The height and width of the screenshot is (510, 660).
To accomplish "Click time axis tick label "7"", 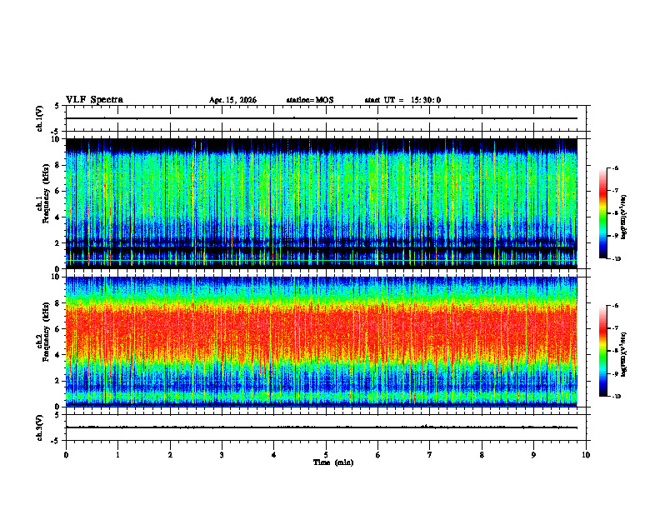I will [430, 455].
